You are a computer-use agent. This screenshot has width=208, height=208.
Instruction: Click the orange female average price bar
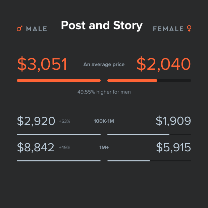(x=132, y=81)
